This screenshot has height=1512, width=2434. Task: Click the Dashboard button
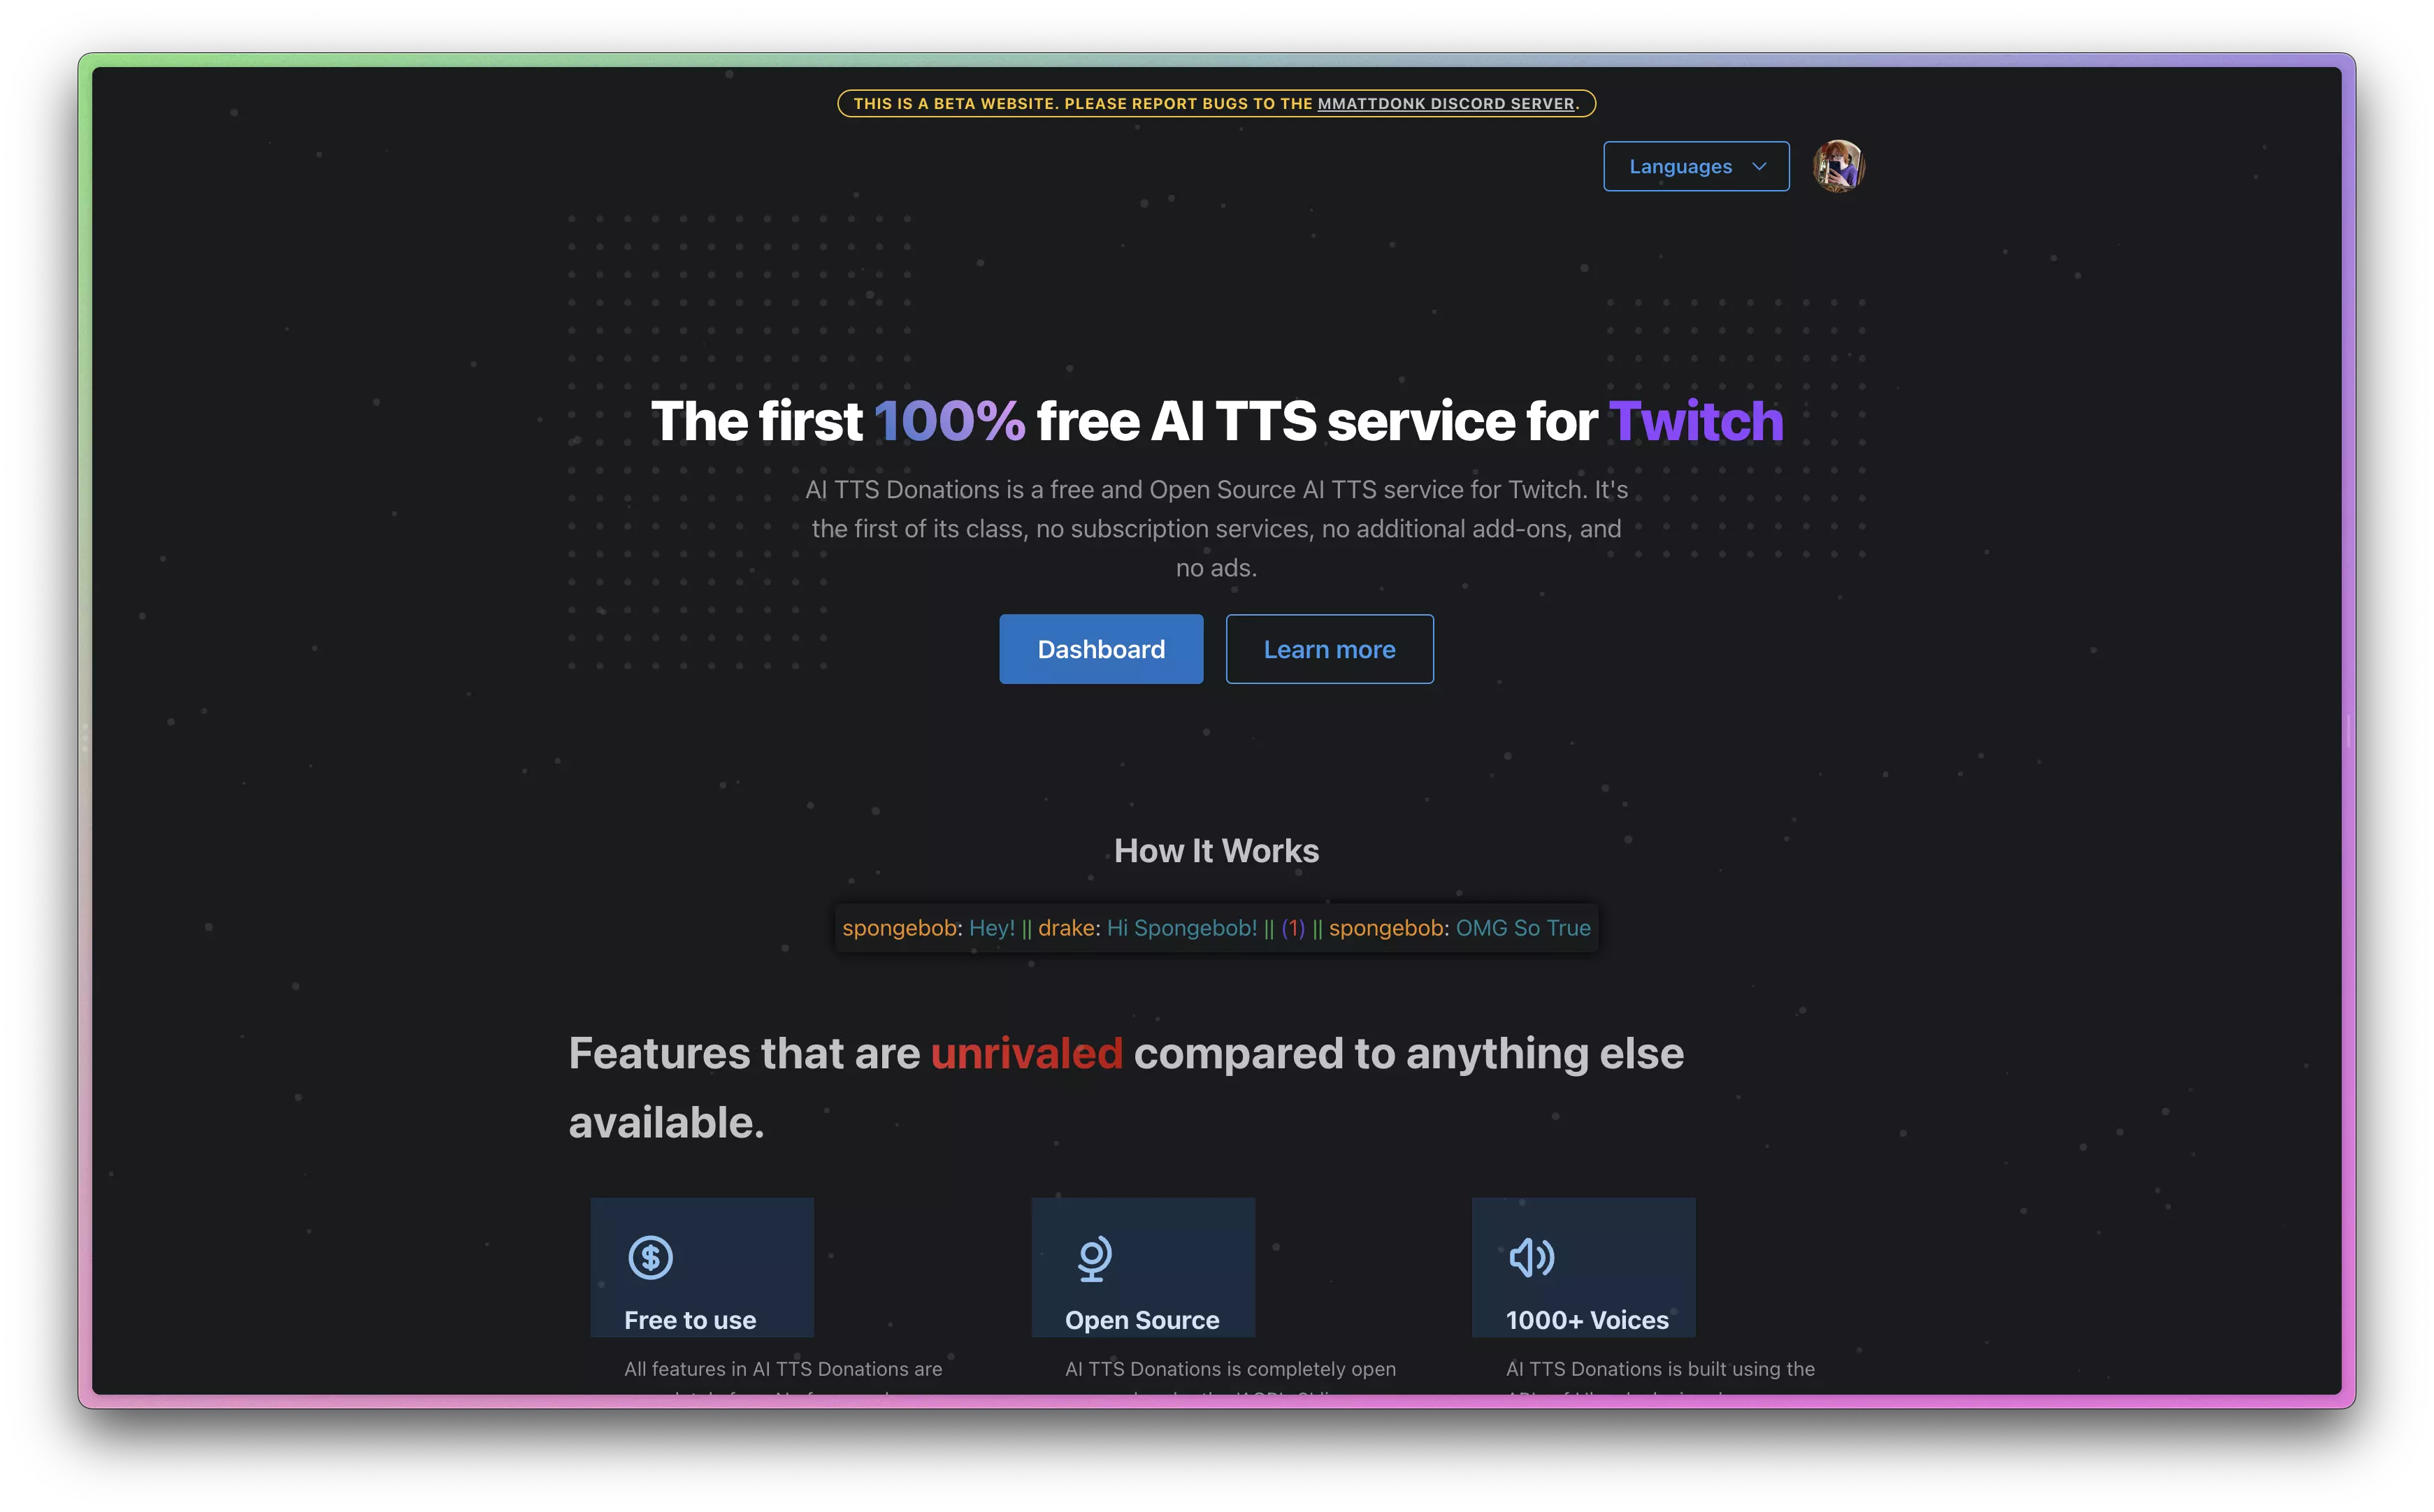coord(1101,648)
